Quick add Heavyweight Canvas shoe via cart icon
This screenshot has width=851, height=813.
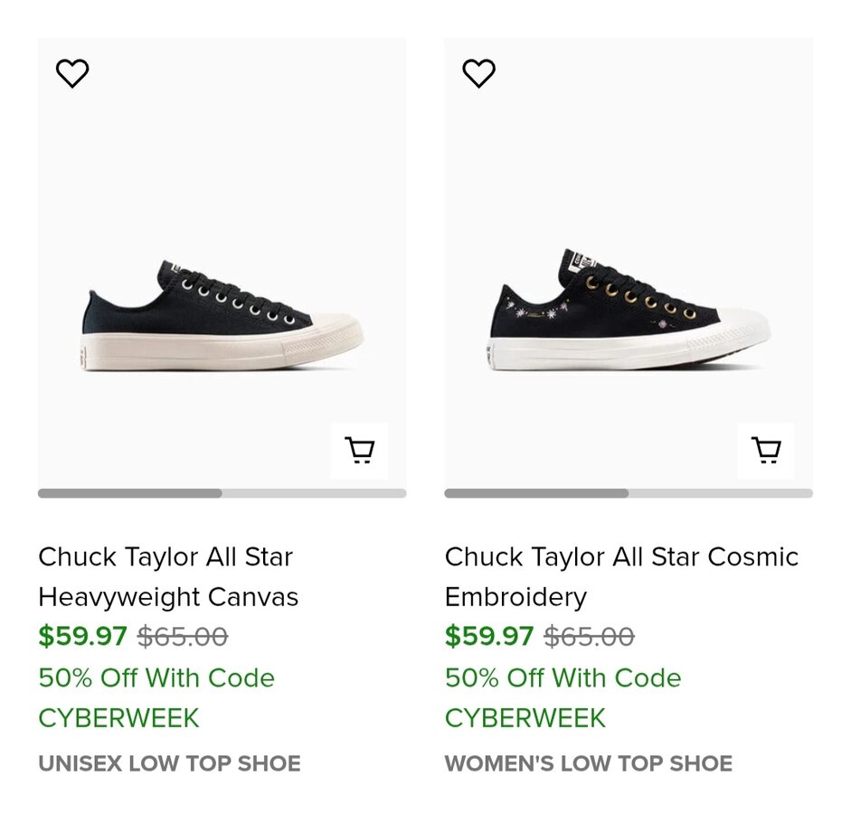(359, 450)
